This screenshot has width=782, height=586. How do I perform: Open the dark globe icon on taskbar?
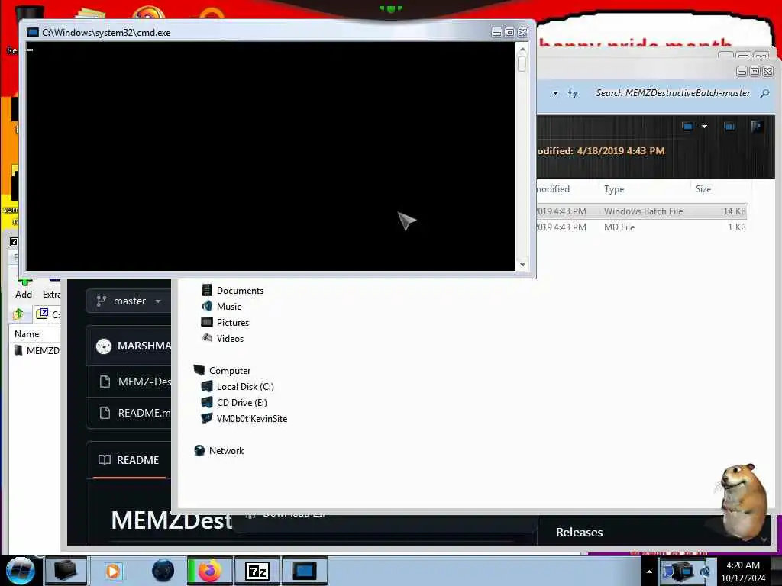click(163, 571)
